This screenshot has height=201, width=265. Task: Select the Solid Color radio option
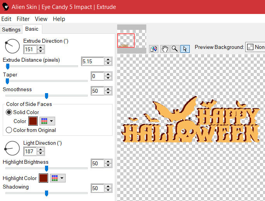point(9,112)
